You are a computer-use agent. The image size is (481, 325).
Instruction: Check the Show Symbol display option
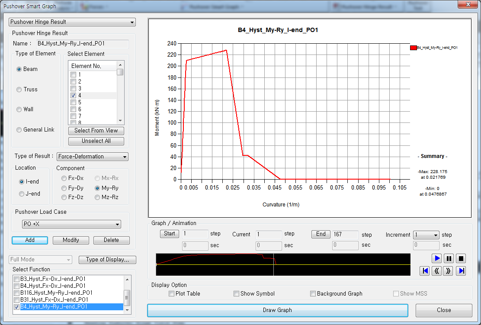236,293
